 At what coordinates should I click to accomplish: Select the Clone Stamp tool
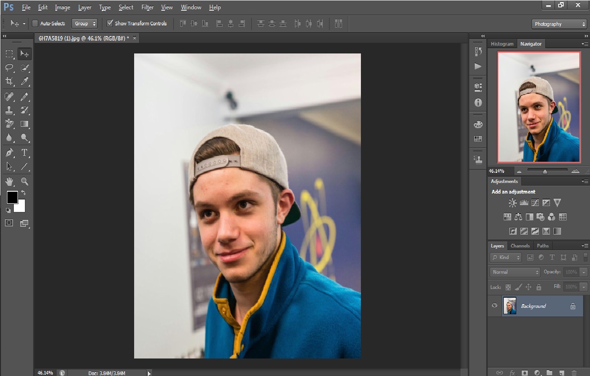pos(9,110)
